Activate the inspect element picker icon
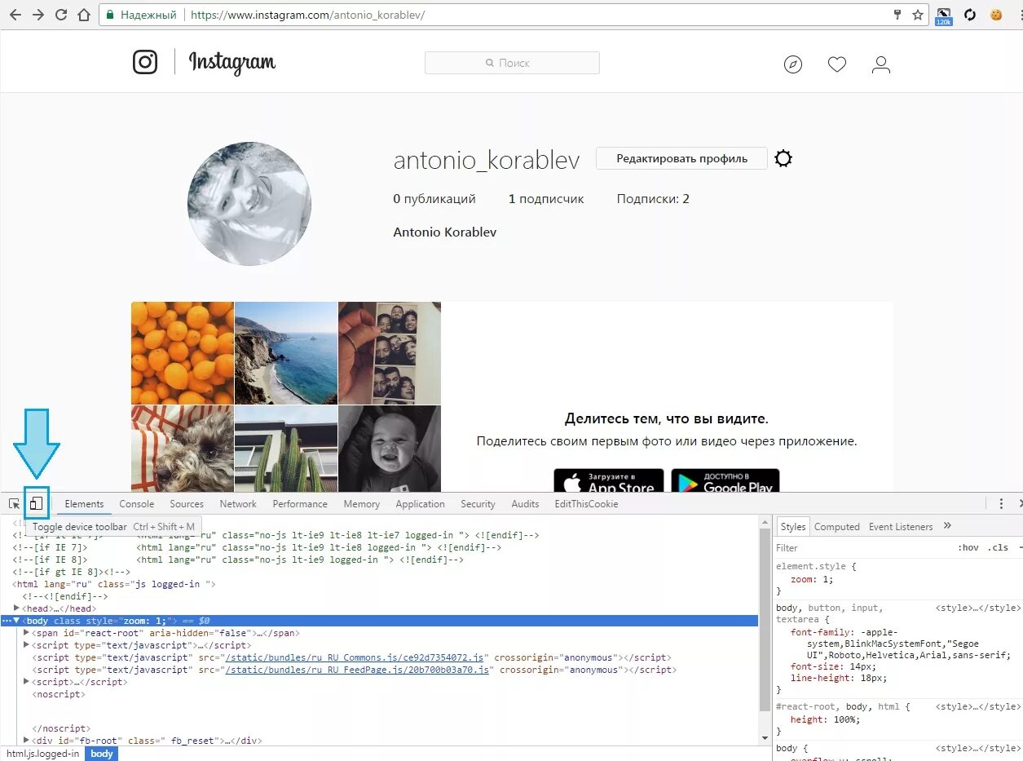 [15, 504]
